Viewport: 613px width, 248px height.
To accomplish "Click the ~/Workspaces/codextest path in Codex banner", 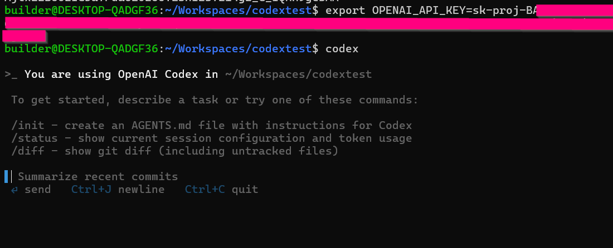I will coord(298,75).
